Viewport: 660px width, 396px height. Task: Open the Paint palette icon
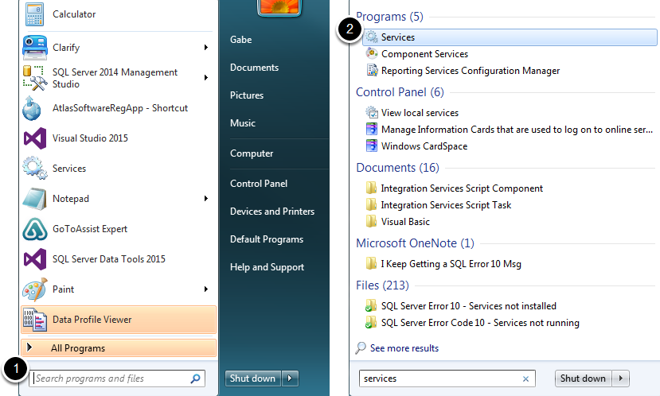click(34, 289)
